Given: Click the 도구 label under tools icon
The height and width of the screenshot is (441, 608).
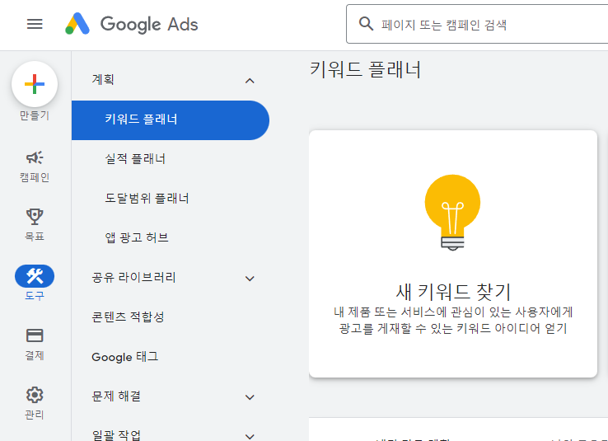Looking at the screenshot, I should click(x=35, y=296).
